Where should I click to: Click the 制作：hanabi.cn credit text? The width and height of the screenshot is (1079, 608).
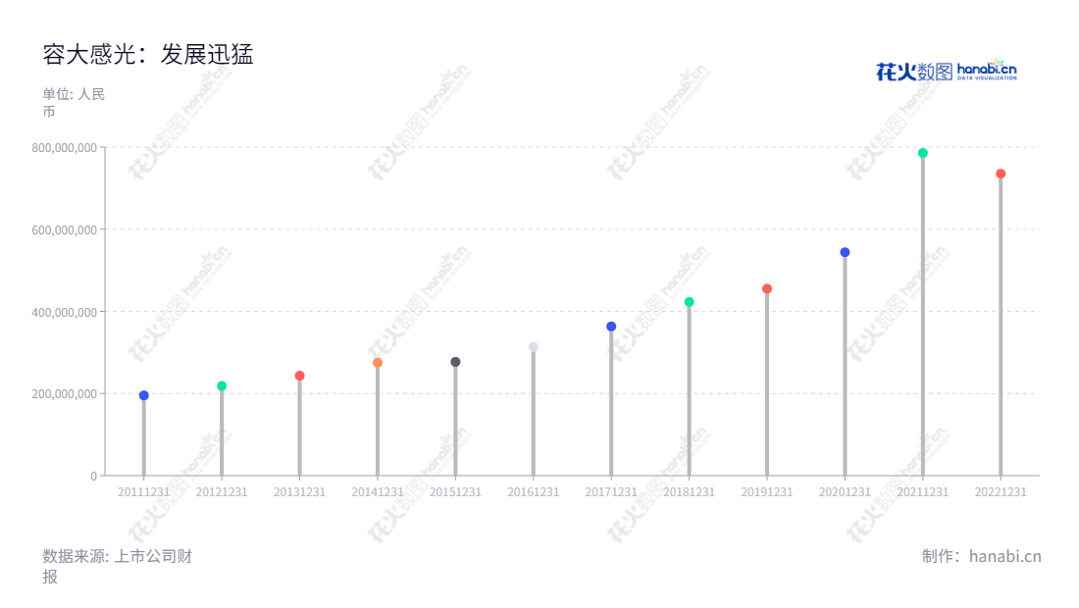click(x=981, y=556)
